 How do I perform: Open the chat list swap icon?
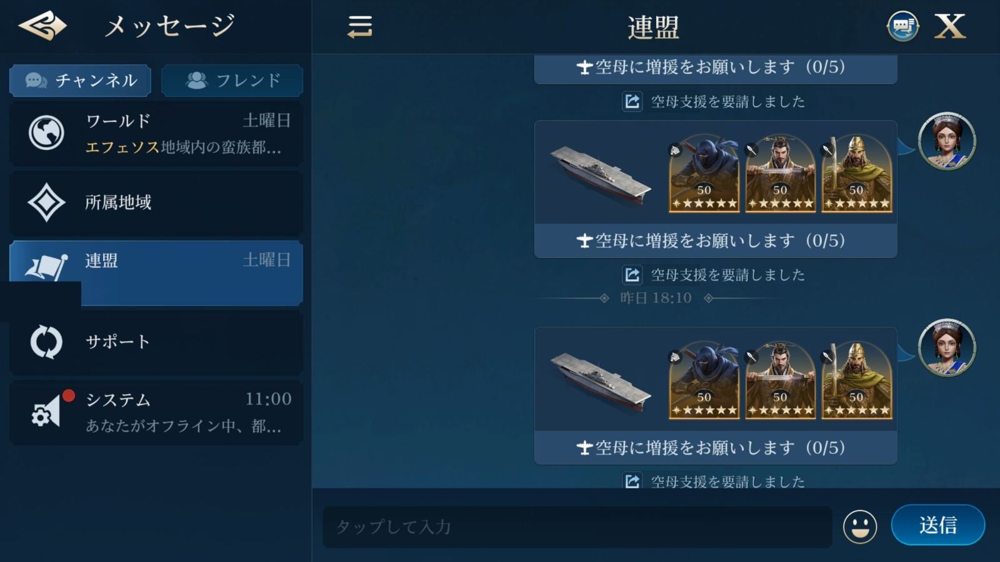[x=360, y=27]
